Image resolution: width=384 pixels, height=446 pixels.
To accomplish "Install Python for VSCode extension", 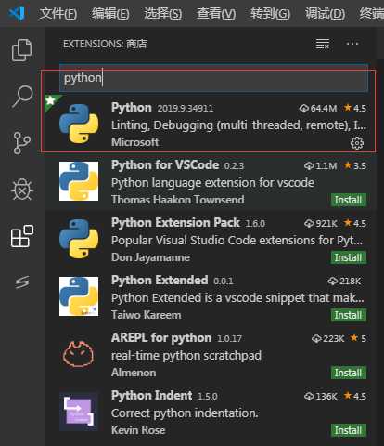I will coord(349,200).
